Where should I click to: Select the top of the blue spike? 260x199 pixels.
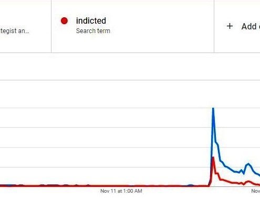tap(213, 109)
